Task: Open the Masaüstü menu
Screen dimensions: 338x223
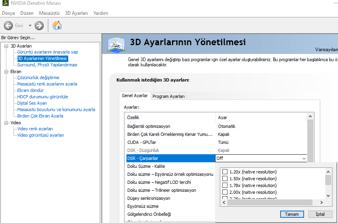Action: (49, 13)
